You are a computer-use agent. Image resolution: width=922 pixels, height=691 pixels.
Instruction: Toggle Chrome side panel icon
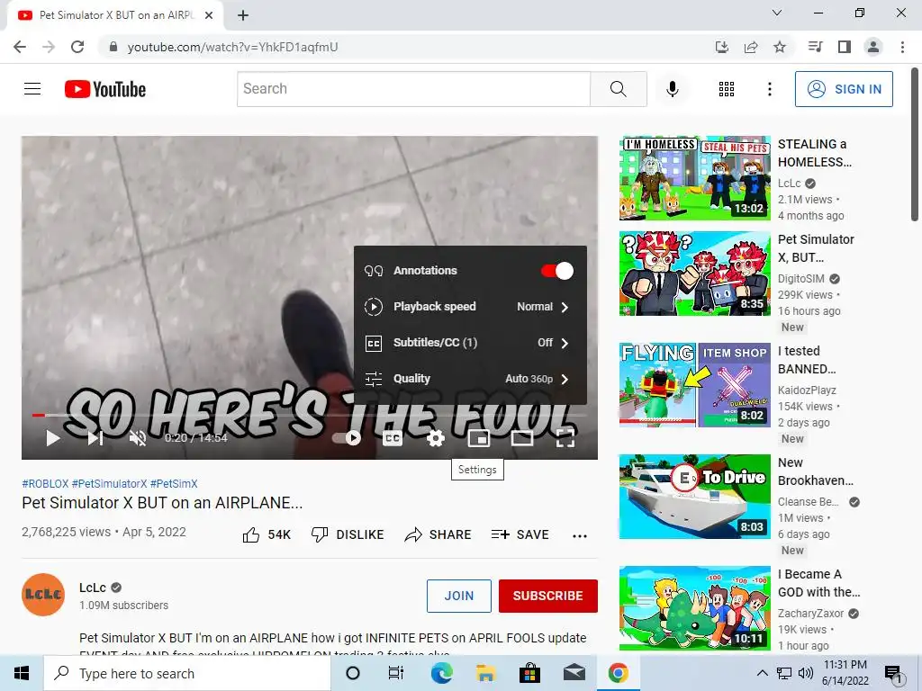pyautogui.click(x=845, y=47)
